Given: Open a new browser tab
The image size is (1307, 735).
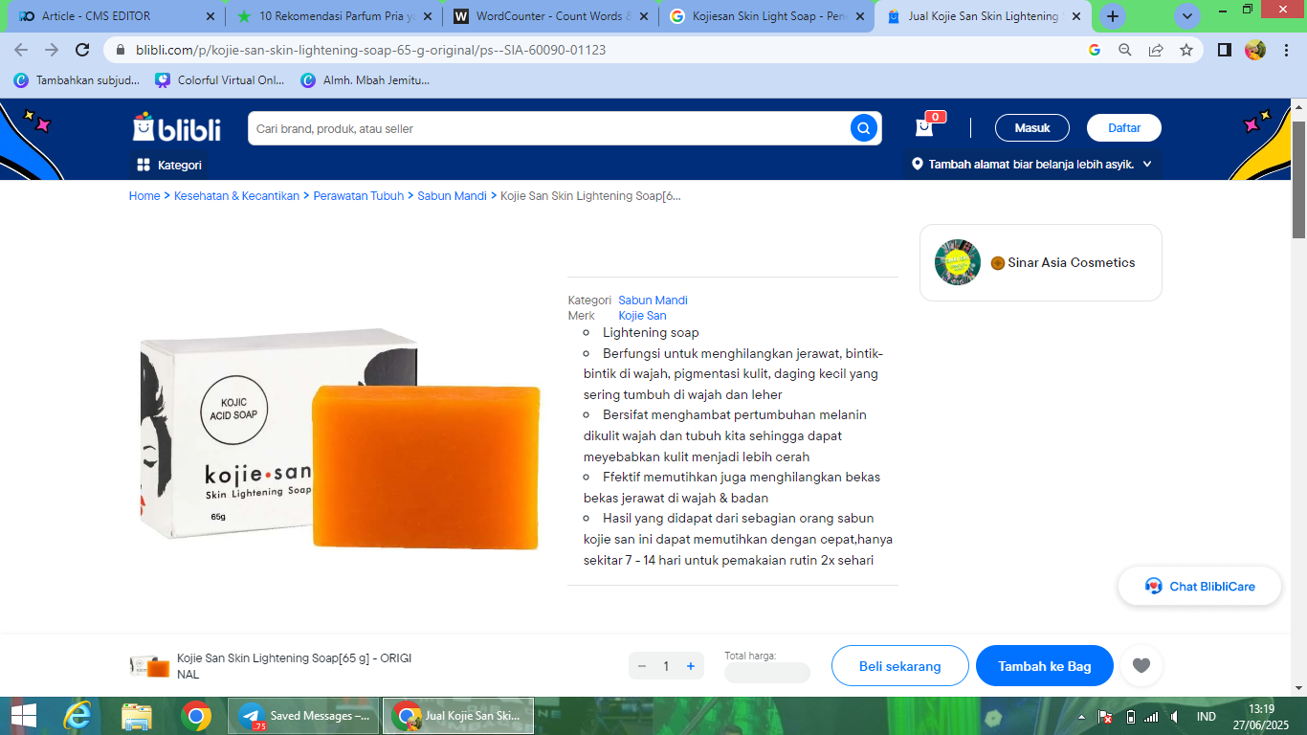Looking at the screenshot, I should coord(1112,16).
